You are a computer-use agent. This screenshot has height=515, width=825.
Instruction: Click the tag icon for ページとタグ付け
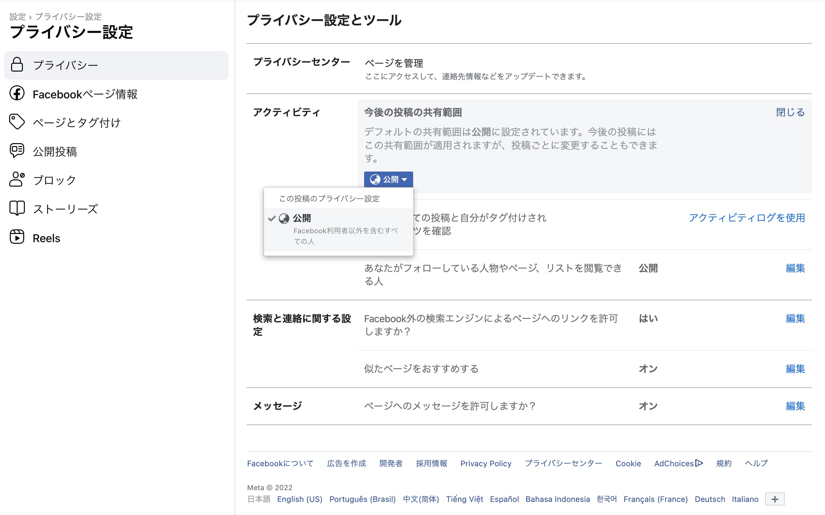[17, 122]
